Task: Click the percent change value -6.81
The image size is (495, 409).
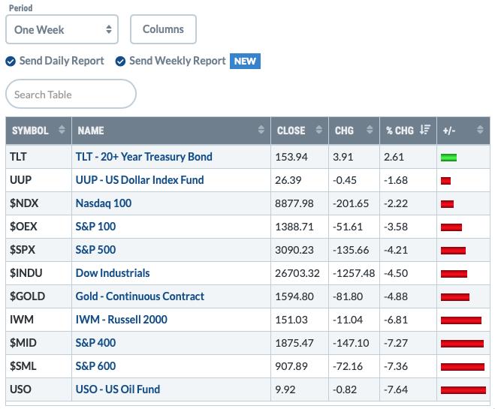Action: point(396,320)
